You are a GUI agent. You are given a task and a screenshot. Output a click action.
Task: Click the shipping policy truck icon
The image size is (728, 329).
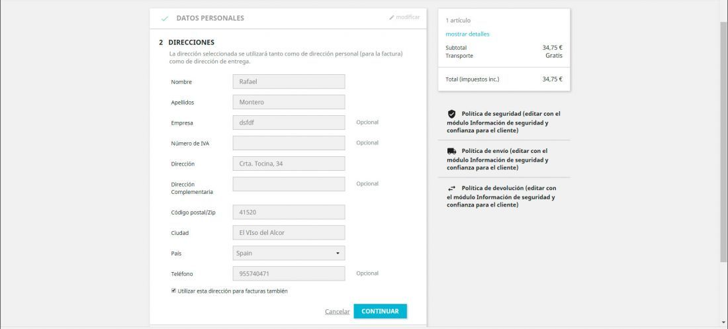[451, 151]
